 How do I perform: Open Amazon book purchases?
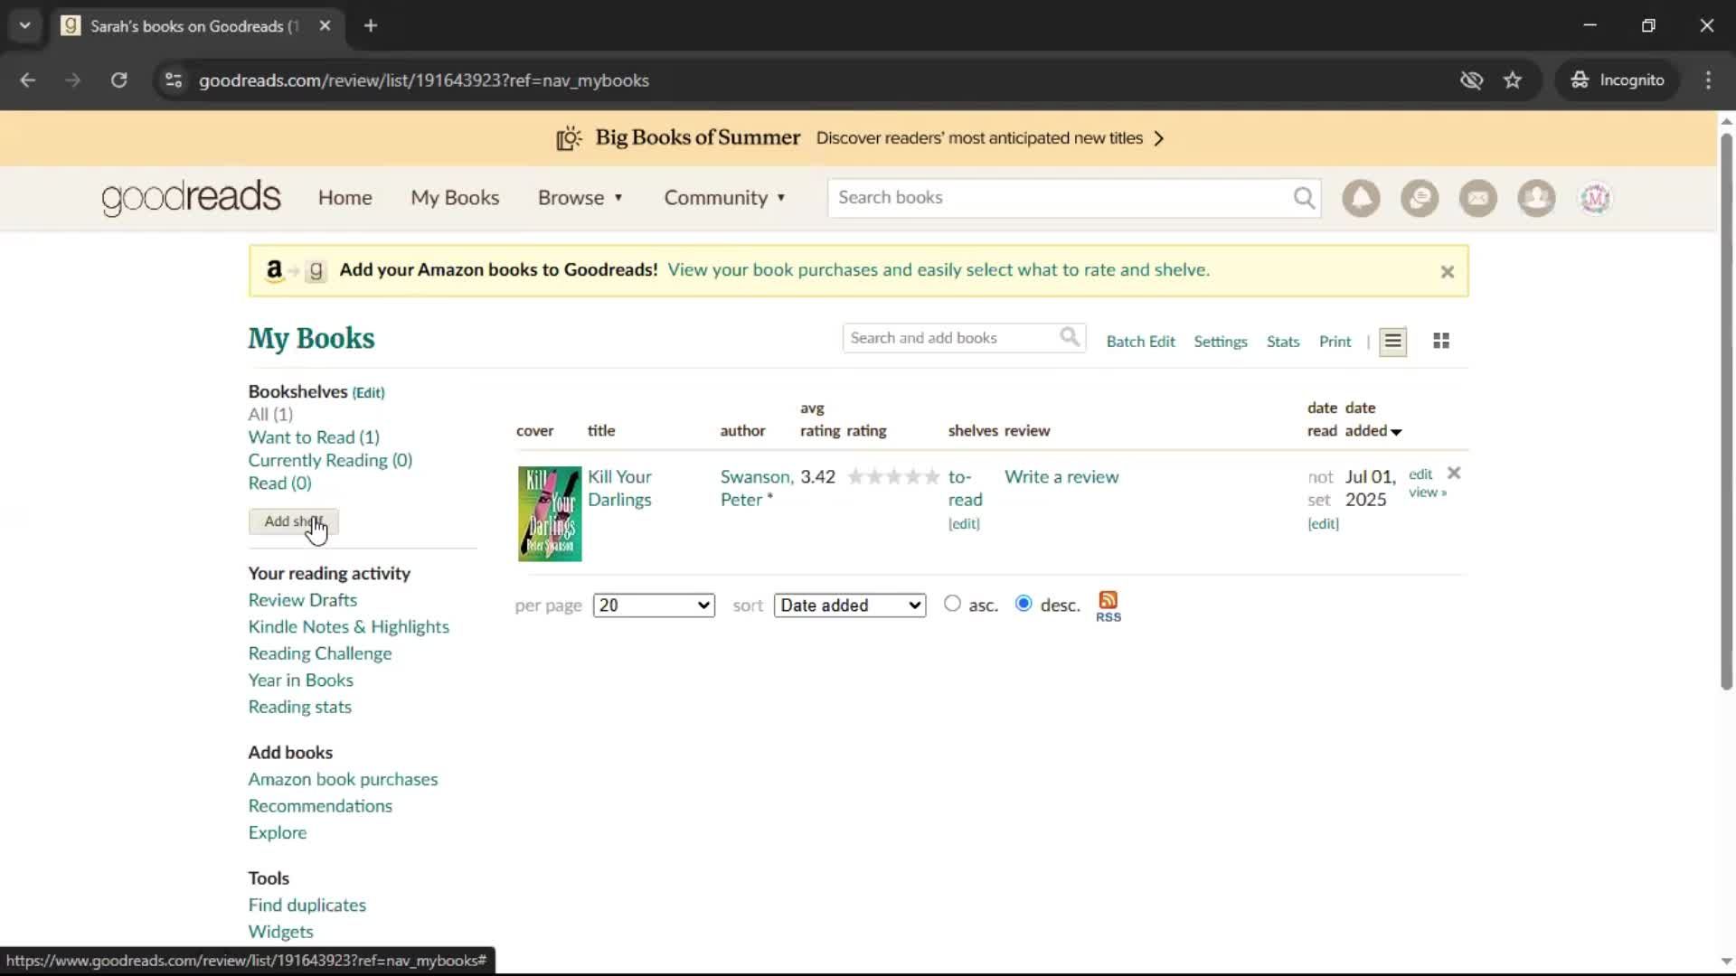pos(343,779)
